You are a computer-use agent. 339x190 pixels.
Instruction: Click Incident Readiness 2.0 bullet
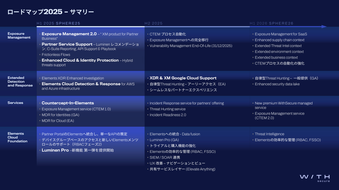pyautogui.click(x=168, y=115)
